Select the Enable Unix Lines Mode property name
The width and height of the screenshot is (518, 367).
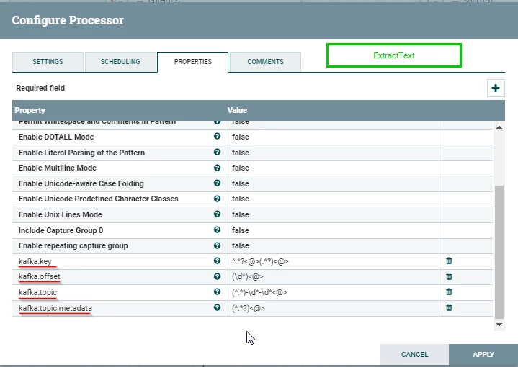tap(60, 215)
